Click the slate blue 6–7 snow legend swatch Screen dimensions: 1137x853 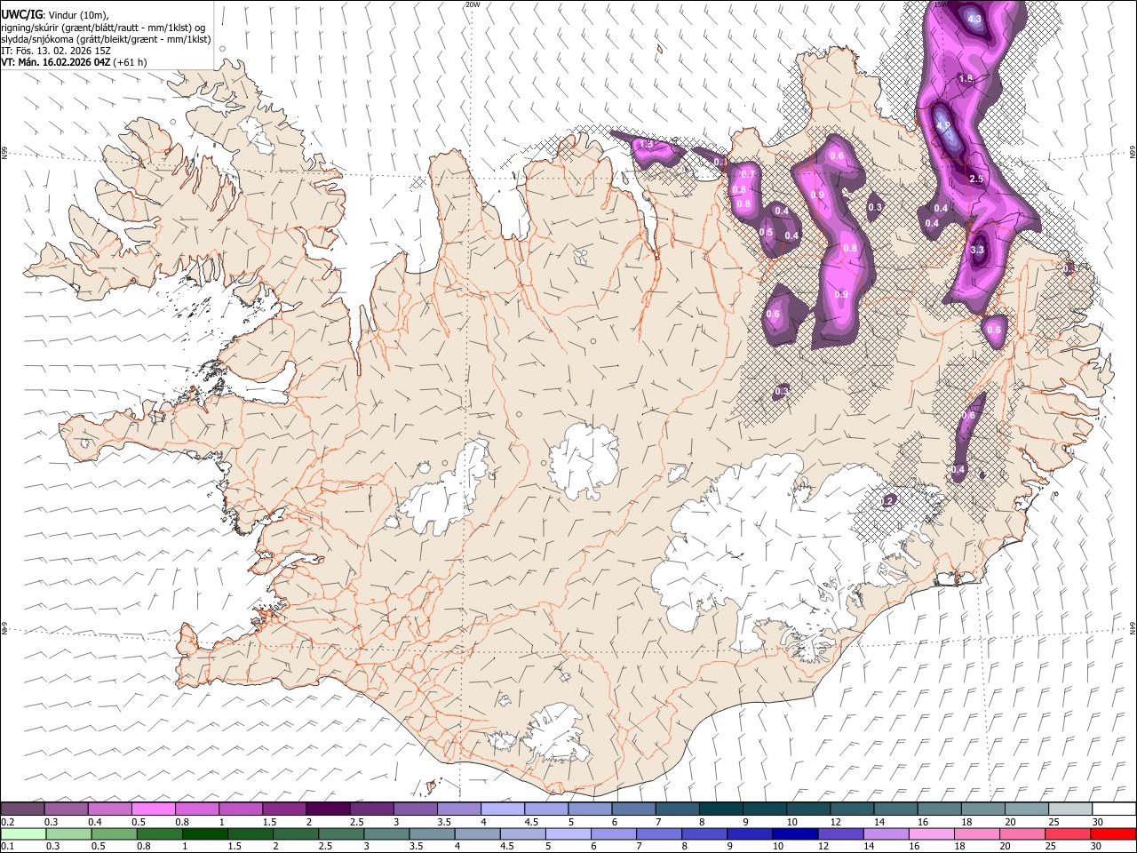click(x=633, y=809)
